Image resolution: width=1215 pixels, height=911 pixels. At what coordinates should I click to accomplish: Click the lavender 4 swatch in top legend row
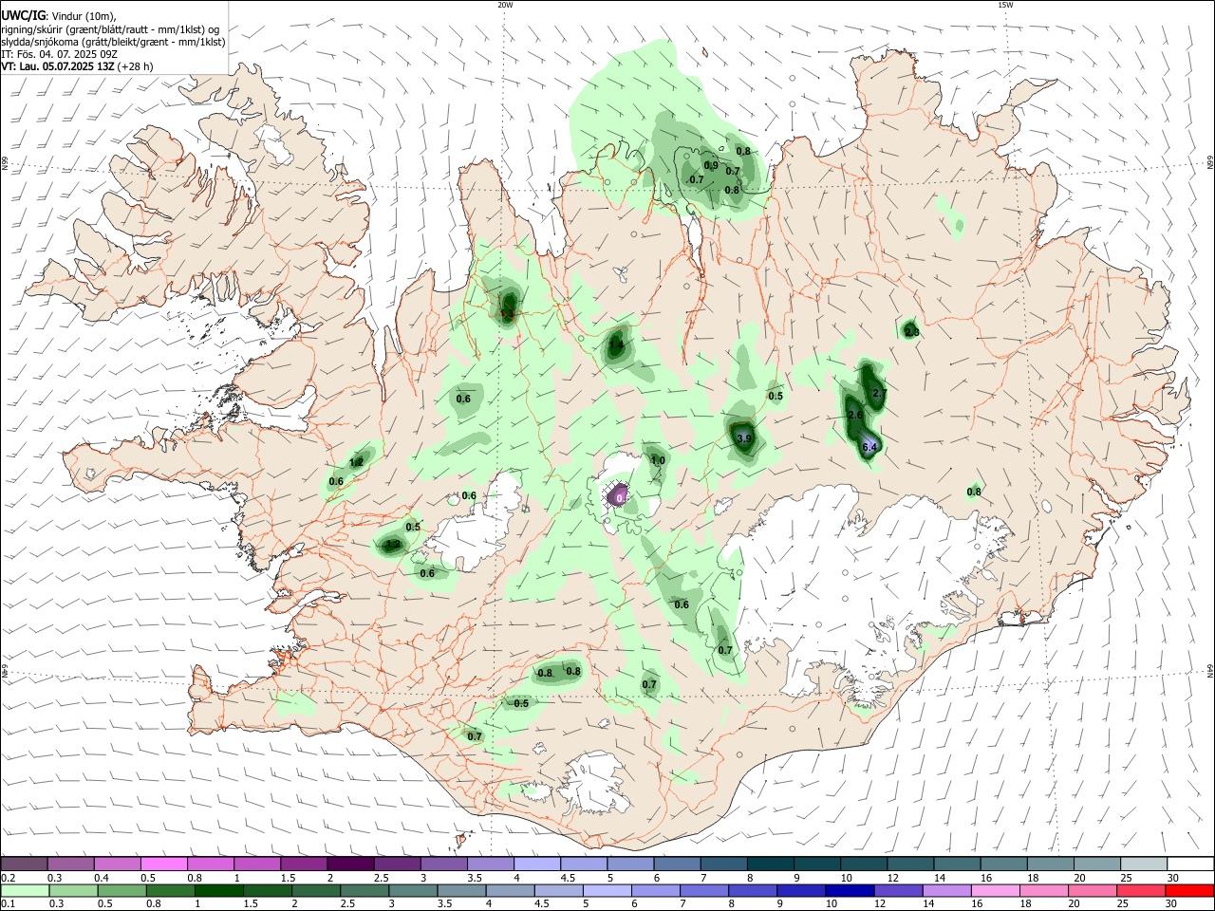pyautogui.click(x=537, y=864)
